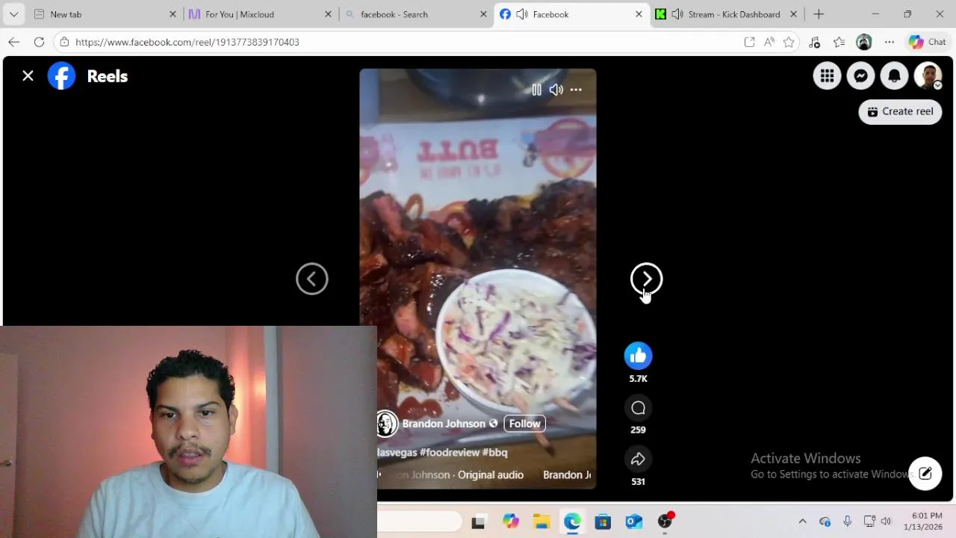Open a new browser tab with the plus

[819, 14]
